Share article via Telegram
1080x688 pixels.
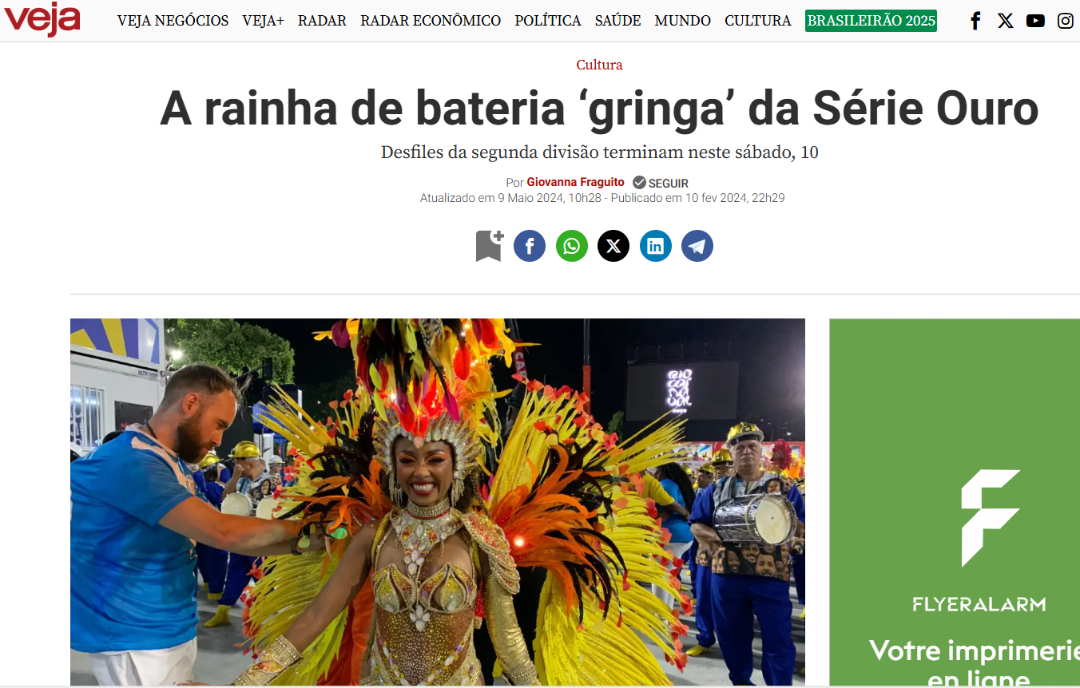pos(697,246)
